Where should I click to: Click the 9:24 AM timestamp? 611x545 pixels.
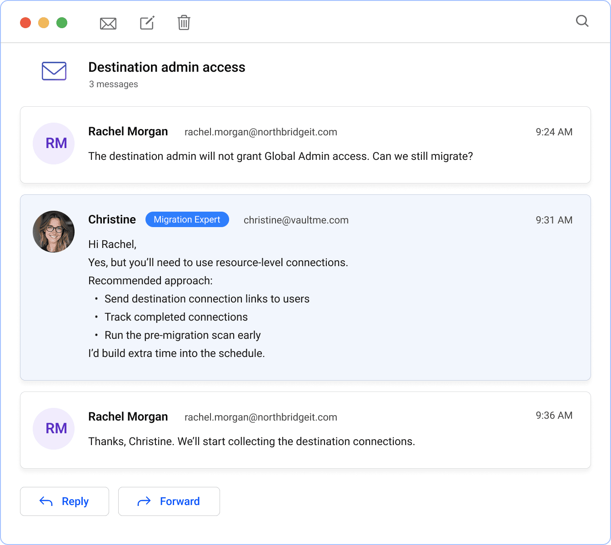554,132
